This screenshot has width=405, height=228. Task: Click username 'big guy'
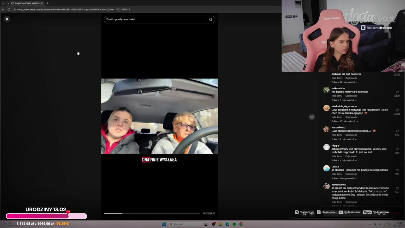coord(335,146)
